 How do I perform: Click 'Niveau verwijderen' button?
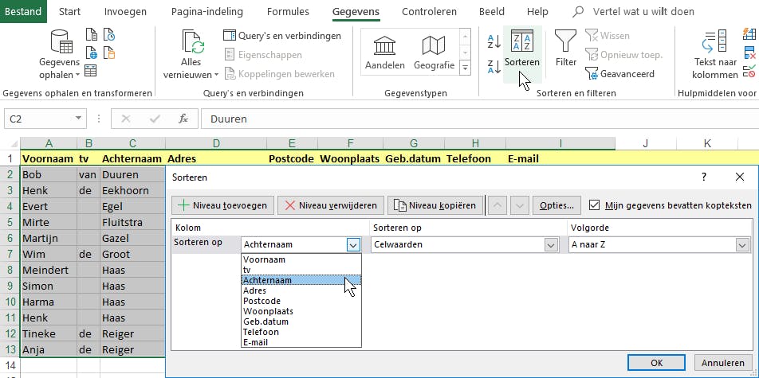331,205
